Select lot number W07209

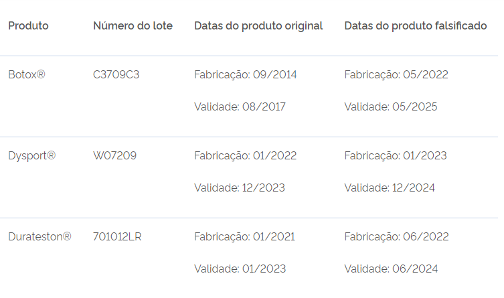115,155
